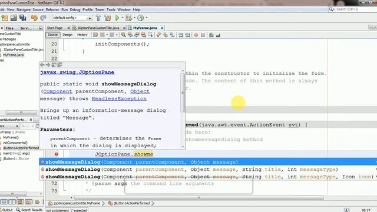Expand the Debug Project dropdown arrow

point(134,18)
